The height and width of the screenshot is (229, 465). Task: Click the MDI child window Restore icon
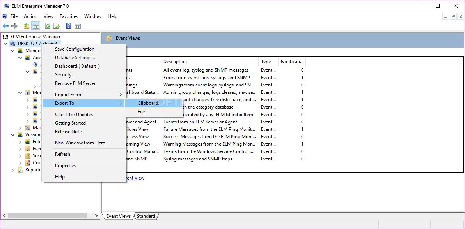point(453,17)
